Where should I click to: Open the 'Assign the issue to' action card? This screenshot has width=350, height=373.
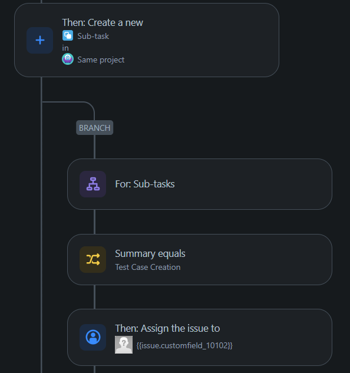pyautogui.click(x=200, y=337)
